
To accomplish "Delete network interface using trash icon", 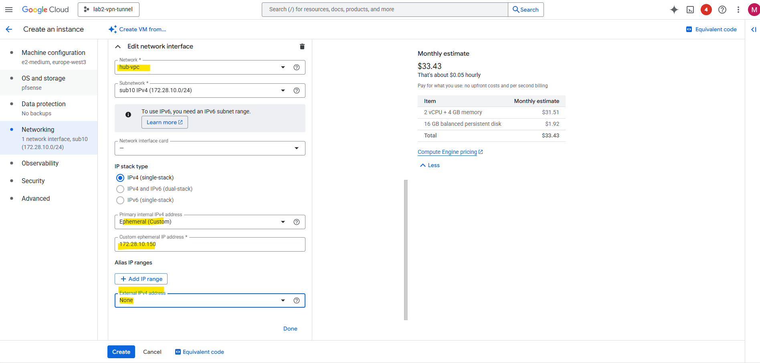I will (302, 46).
